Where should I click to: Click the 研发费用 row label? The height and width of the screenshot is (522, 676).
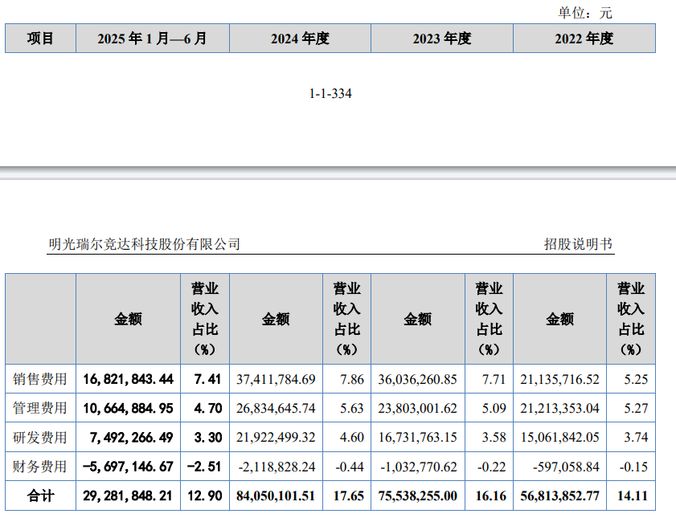(x=40, y=438)
